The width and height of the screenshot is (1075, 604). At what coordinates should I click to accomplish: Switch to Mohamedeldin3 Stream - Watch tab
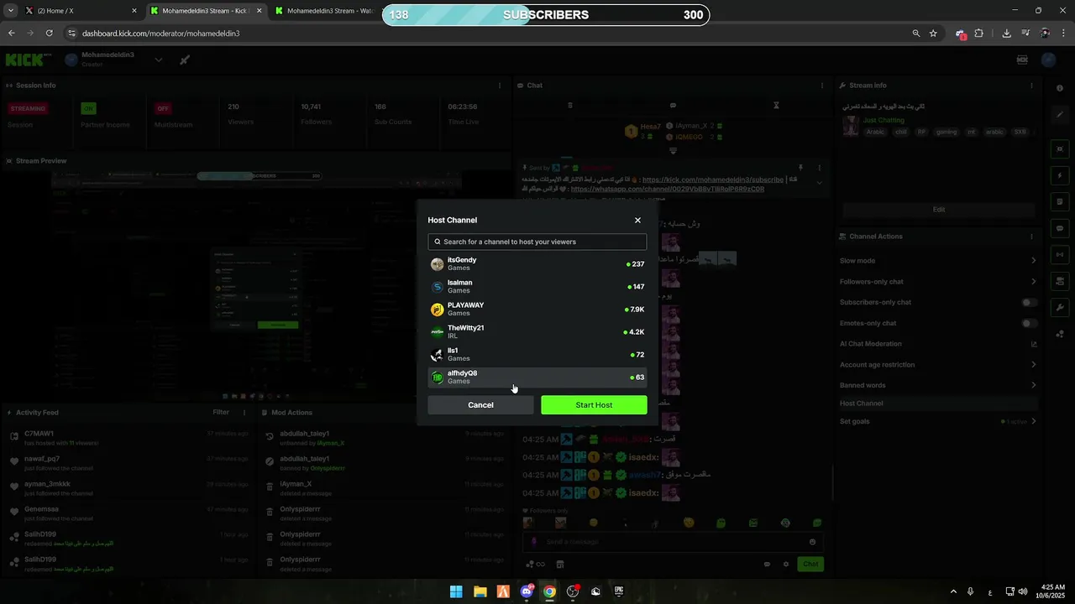point(328,11)
